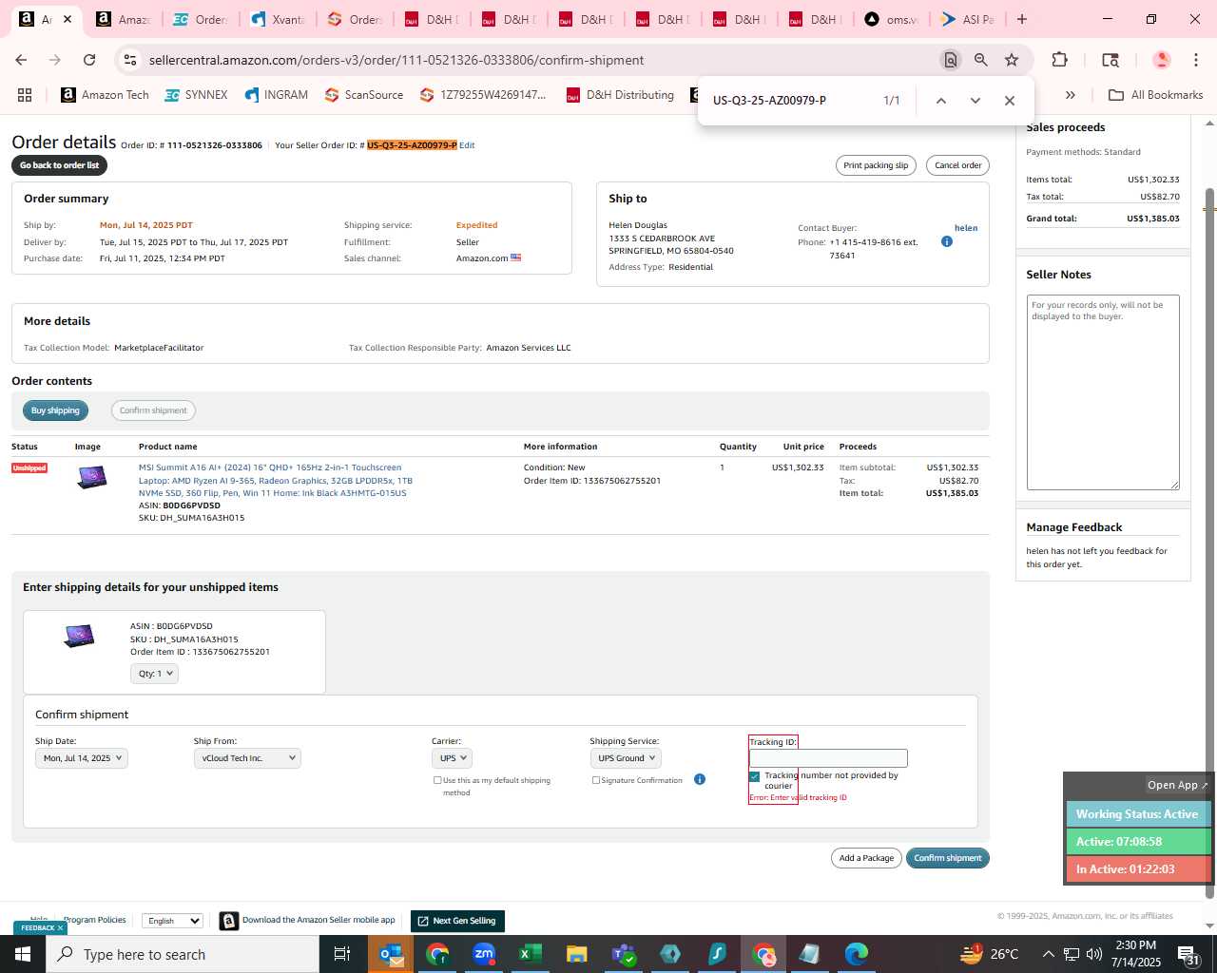The image size is (1217, 973).
Task: Switch to the ASI browser tab
Action: [968, 19]
